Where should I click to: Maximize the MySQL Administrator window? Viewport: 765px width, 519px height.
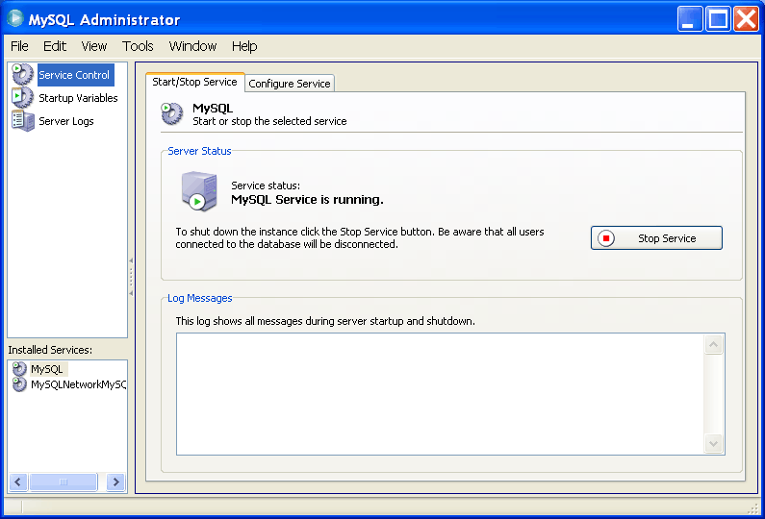tap(718, 18)
